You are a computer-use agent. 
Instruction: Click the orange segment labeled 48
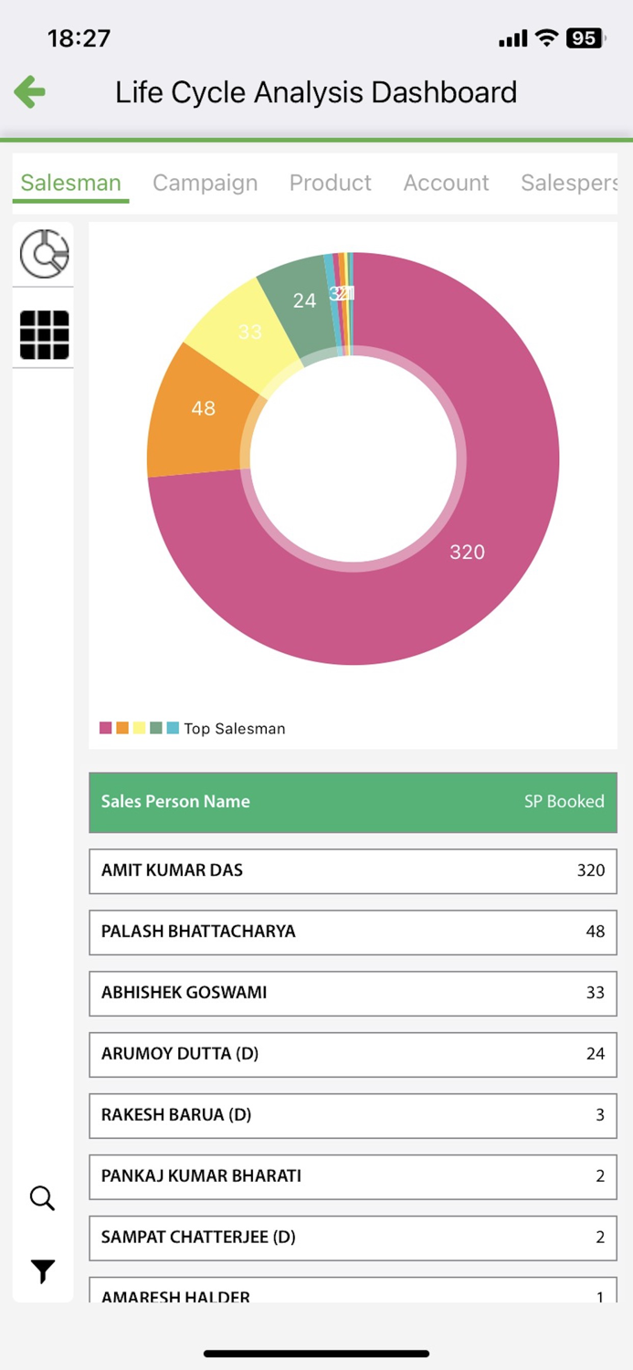203,408
